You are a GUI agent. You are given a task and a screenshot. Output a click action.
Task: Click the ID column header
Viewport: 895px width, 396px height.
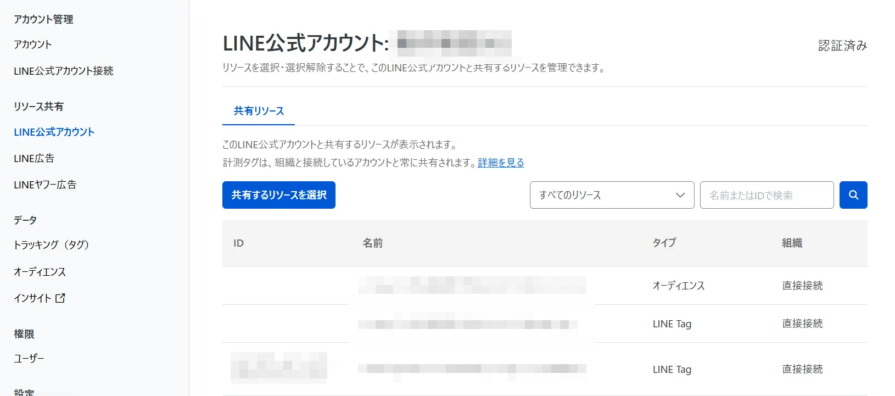238,243
